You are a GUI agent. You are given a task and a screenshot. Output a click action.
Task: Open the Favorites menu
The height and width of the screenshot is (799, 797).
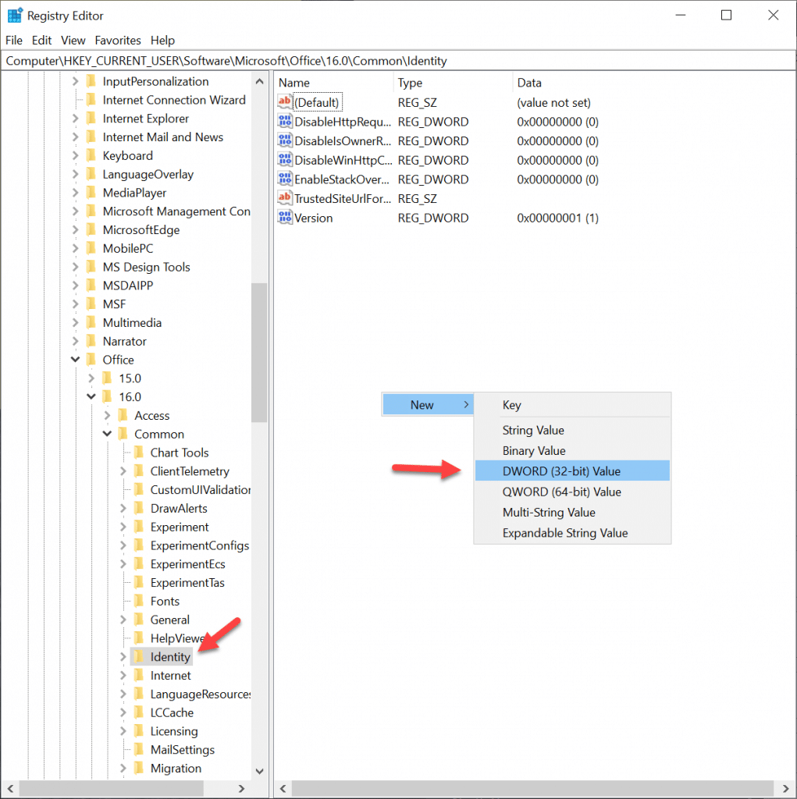tap(117, 40)
